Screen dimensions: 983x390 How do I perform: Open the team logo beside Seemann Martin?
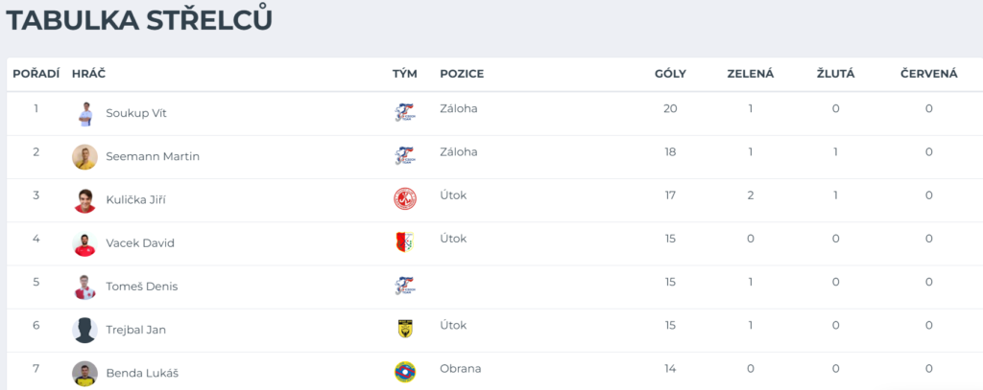404,156
